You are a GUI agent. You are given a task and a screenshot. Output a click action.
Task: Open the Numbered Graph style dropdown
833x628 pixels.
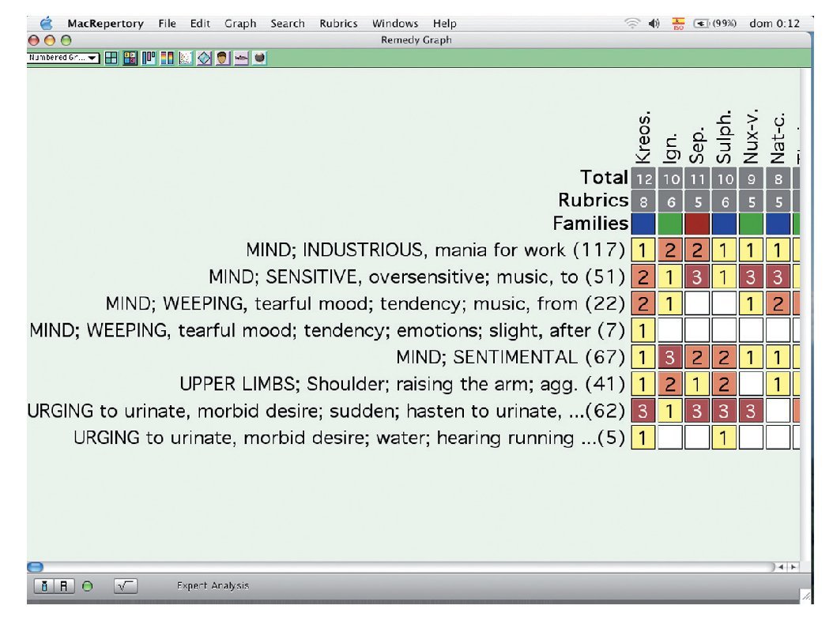pos(63,58)
